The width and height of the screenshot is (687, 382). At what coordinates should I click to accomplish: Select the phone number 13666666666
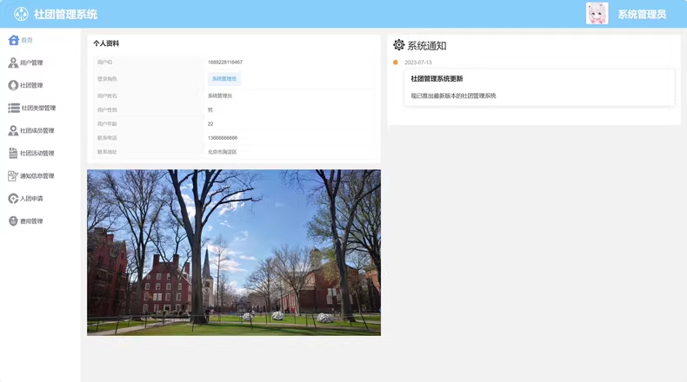point(223,138)
